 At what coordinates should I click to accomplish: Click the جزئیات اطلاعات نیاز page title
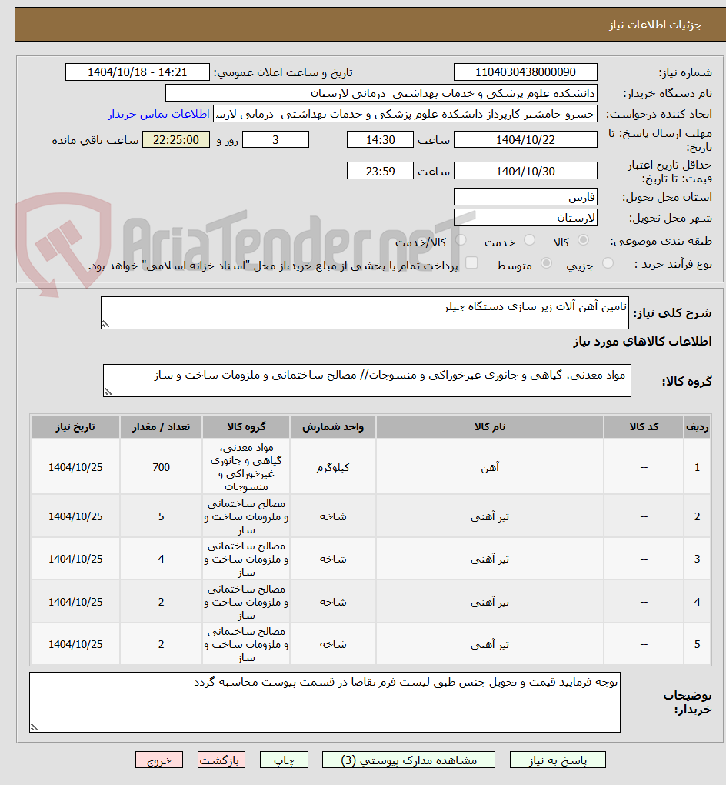(655, 25)
